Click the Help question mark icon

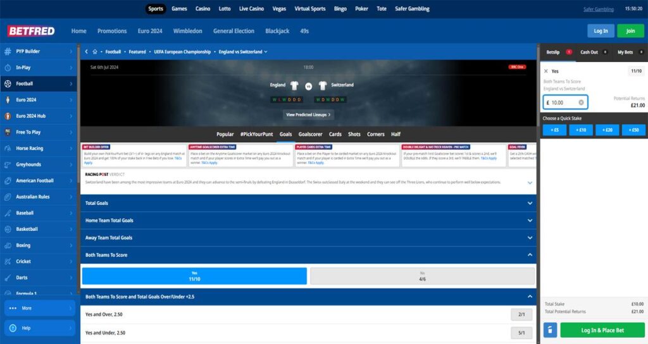click(x=13, y=328)
